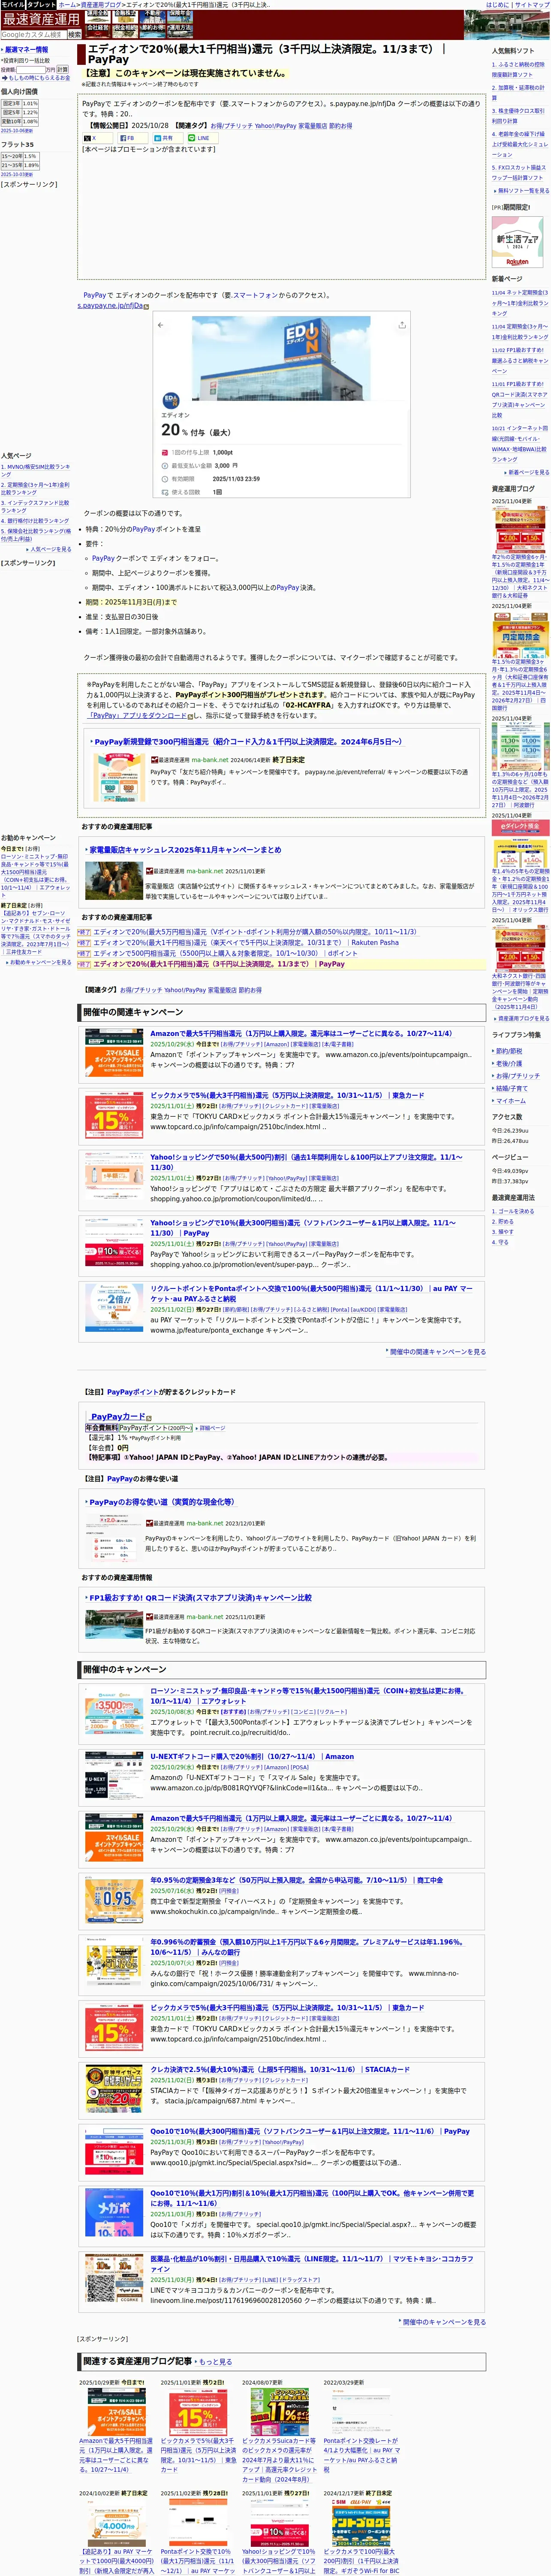Image resolution: width=551 pixels, height=2576 pixels.
Task: Open マイホーム life plan category link
Action: [x=511, y=1101]
